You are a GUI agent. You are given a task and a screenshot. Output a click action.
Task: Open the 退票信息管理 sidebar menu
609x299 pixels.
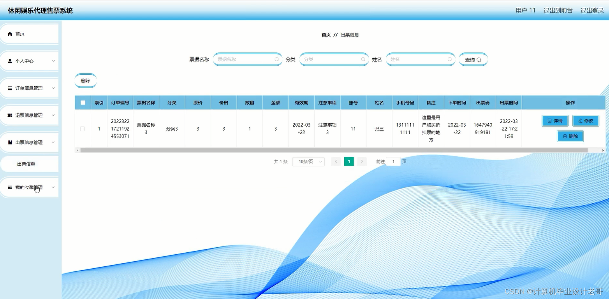(29, 115)
